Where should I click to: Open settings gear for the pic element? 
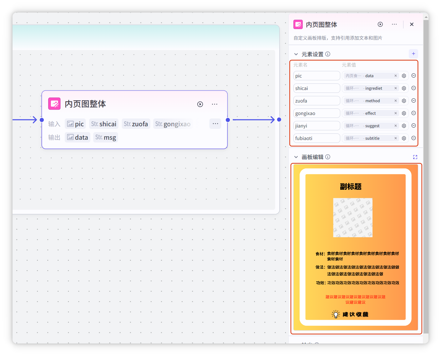coord(404,76)
